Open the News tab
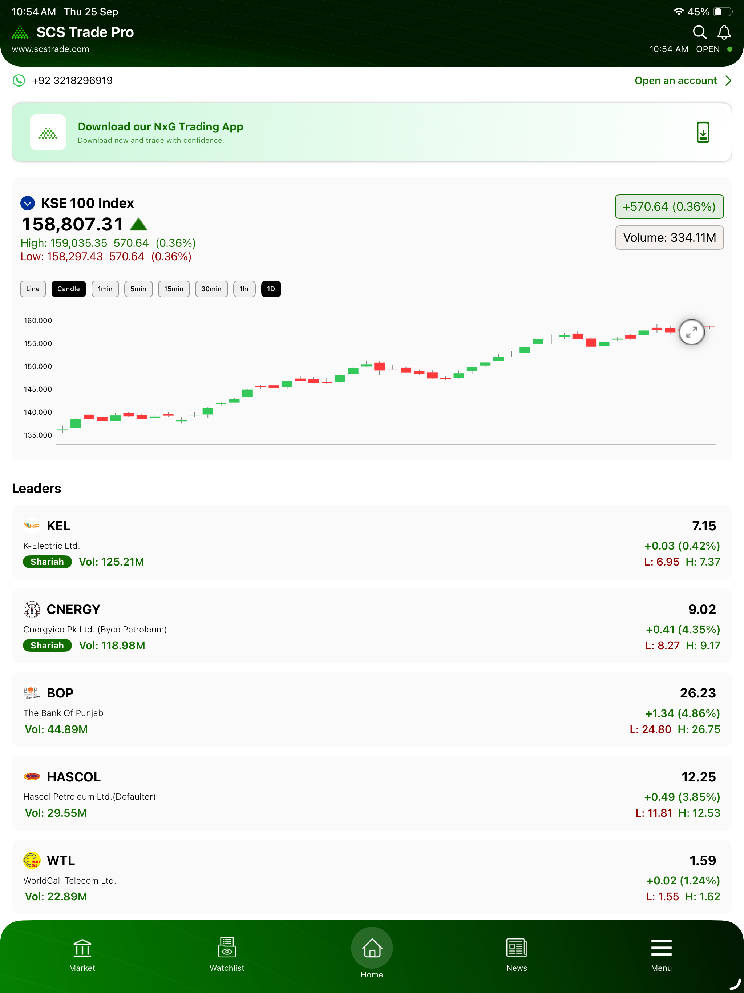Screen dimensions: 744x993 pyautogui.click(x=517, y=955)
